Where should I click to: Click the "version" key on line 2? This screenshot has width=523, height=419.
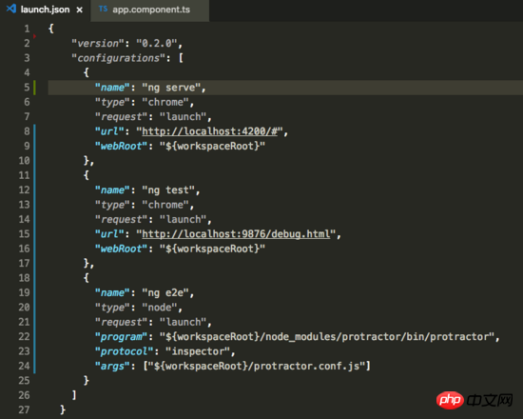point(98,44)
